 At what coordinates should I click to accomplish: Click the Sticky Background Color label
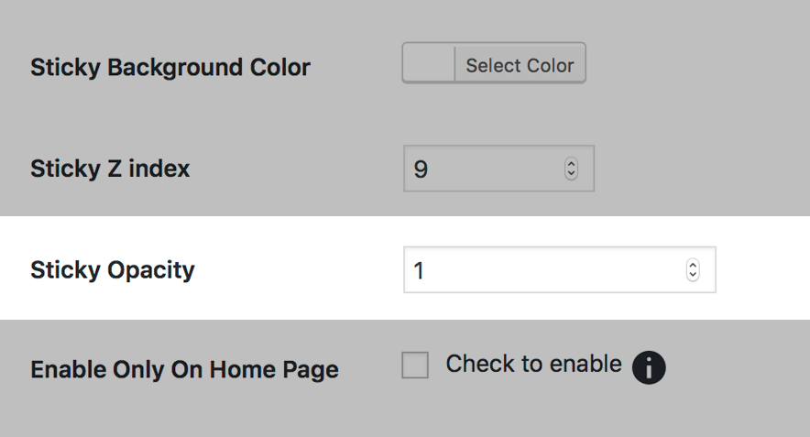pyautogui.click(x=170, y=68)
